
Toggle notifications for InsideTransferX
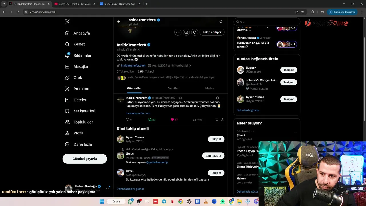195,32
